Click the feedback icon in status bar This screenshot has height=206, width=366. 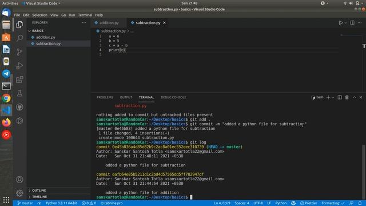(352, 203)
